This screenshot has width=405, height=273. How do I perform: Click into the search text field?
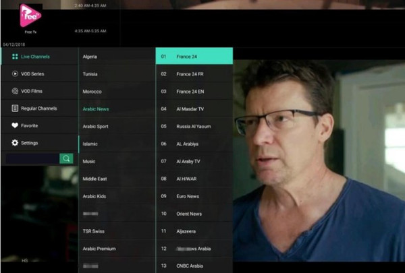click(33, 158)
